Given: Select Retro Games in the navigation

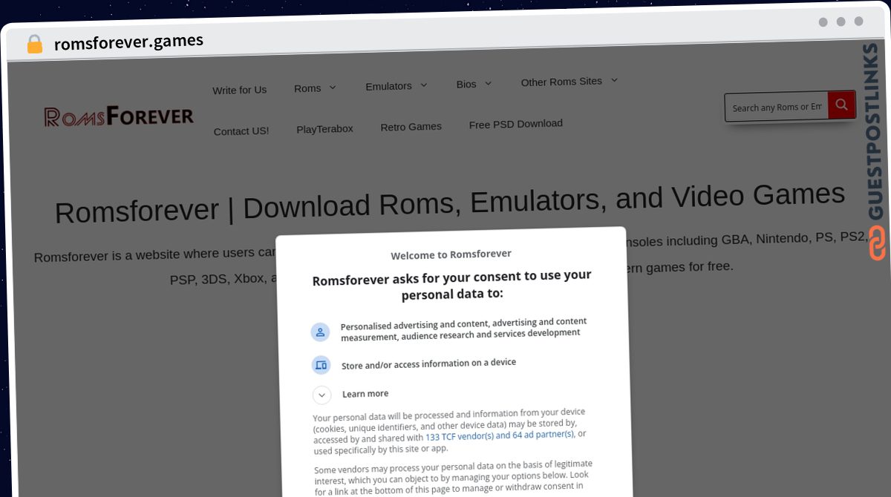Looking at the screenshot, I should tap(411, 127).
